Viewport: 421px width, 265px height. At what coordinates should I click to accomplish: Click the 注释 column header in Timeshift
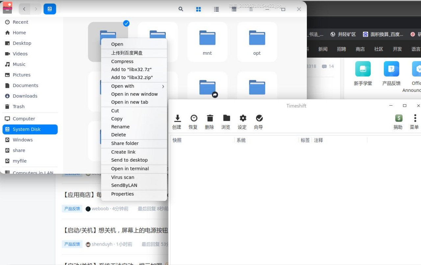click(339, 140)
